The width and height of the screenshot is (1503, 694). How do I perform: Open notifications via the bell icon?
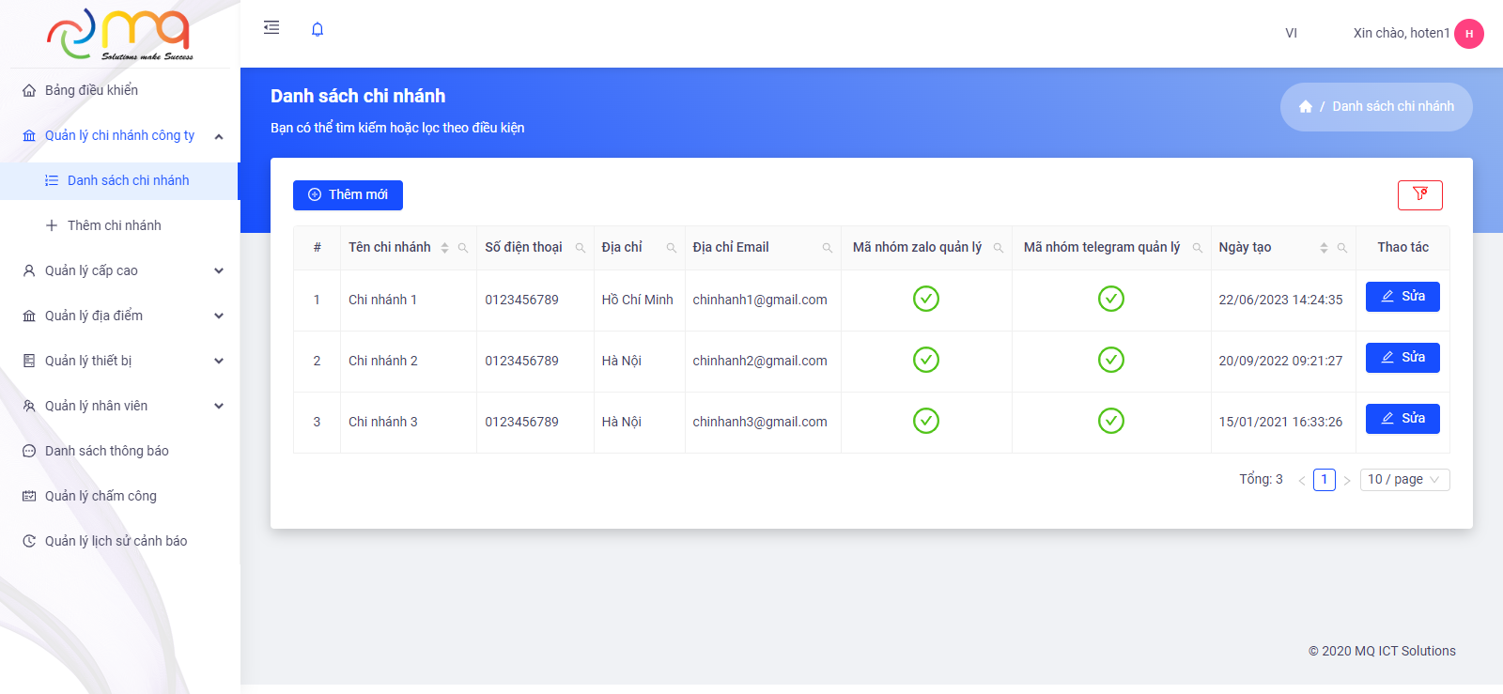tap(318, 29)
